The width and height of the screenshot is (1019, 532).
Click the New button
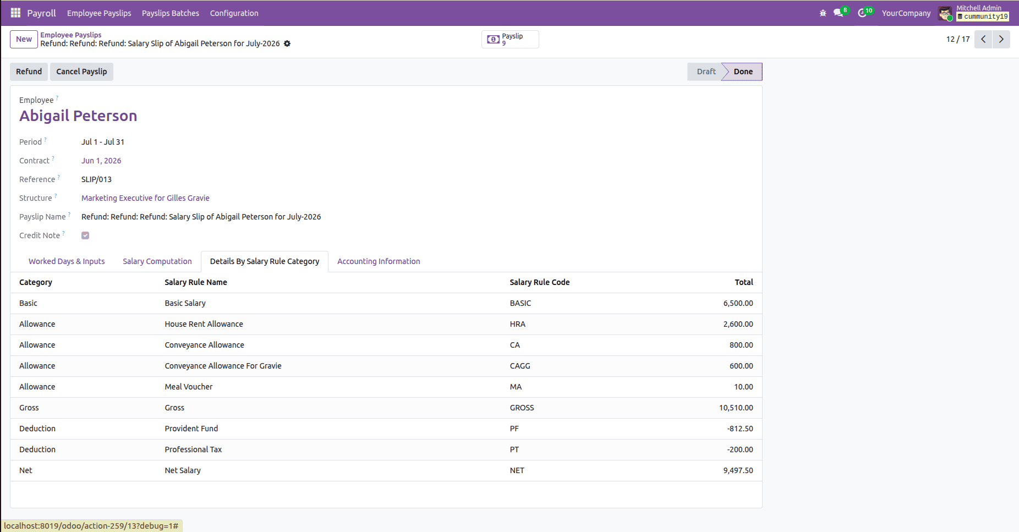coord(24,39)
